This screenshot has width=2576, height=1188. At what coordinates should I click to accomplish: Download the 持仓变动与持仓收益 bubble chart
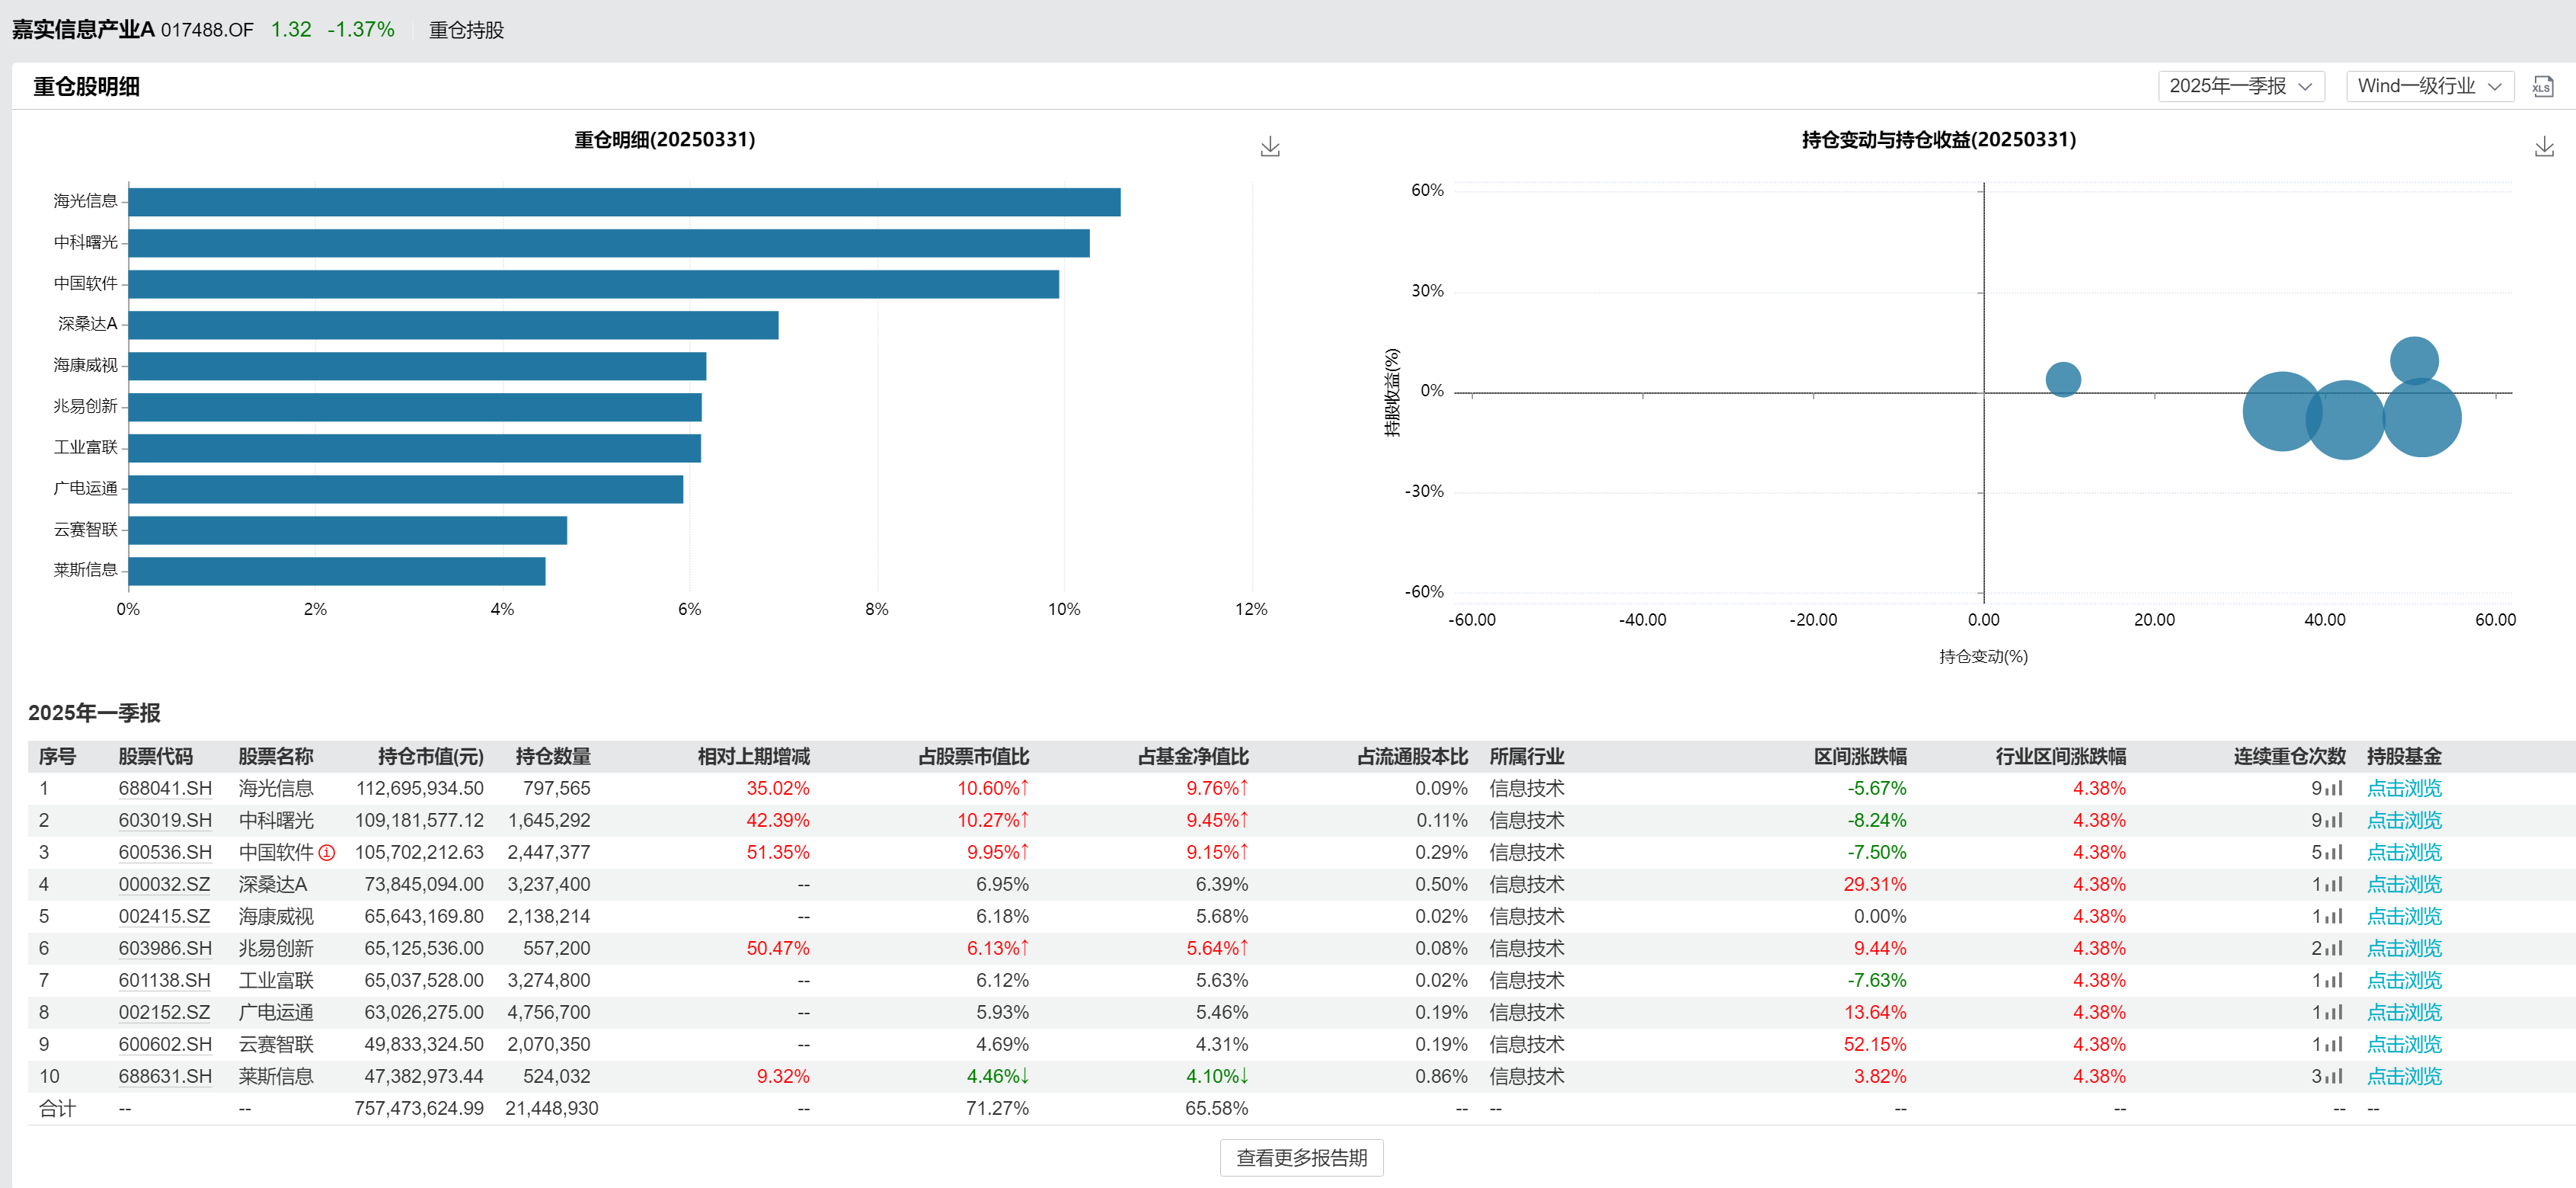(2544, 147)
